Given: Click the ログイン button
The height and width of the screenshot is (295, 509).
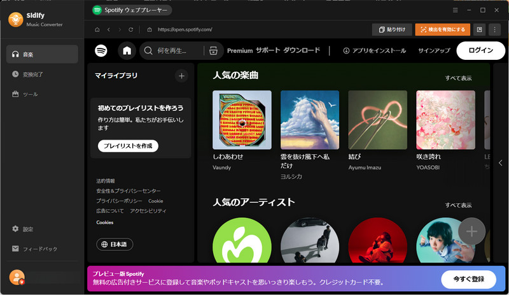Looking at the screenshot, I should pos(481,51).
